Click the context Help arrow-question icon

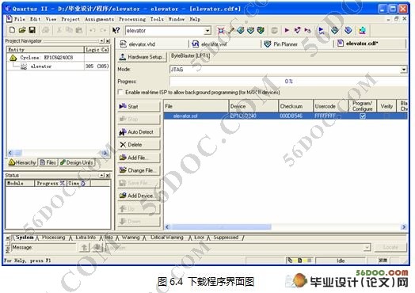coord(116,30)
